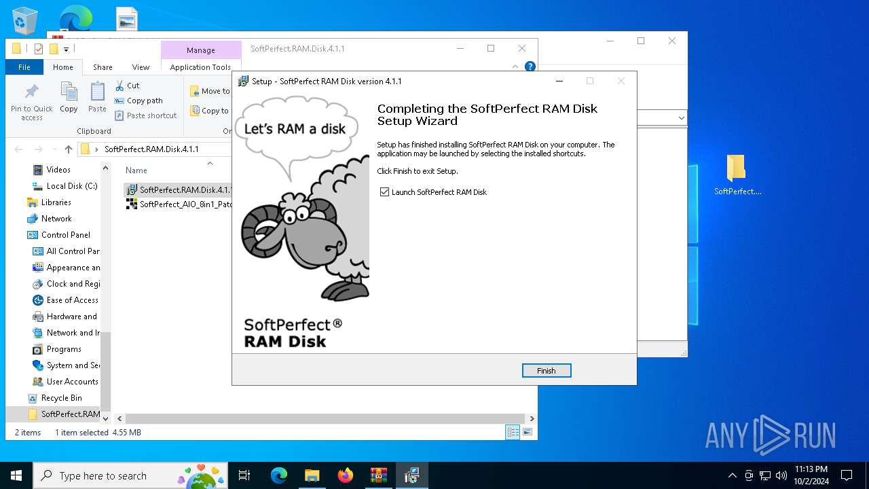Open the recent locations dropdown arrow
The width and height of the screenshot is (869, 489).
coord(54,150)
